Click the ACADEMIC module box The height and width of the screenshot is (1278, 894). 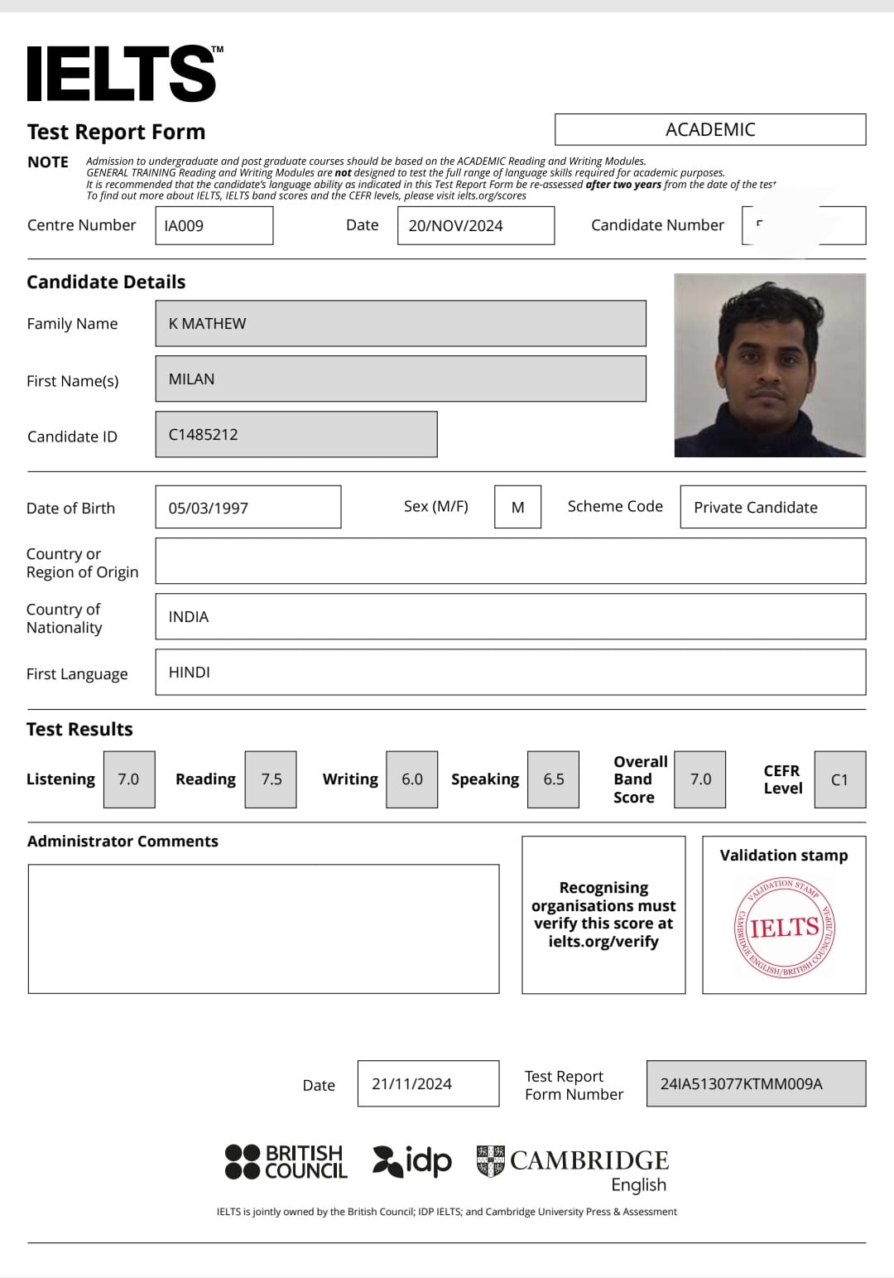[x=710, y=129]
